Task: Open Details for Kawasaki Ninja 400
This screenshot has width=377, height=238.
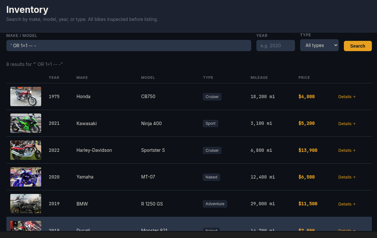Action: (x=347, y=124)
